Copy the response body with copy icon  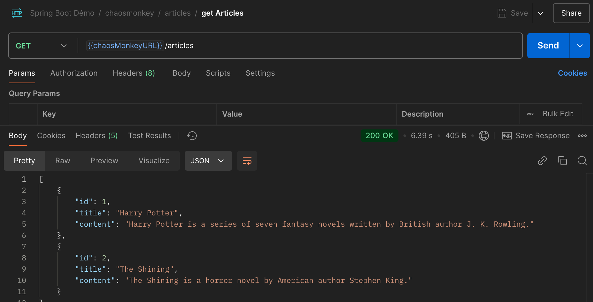coord(562,161)
